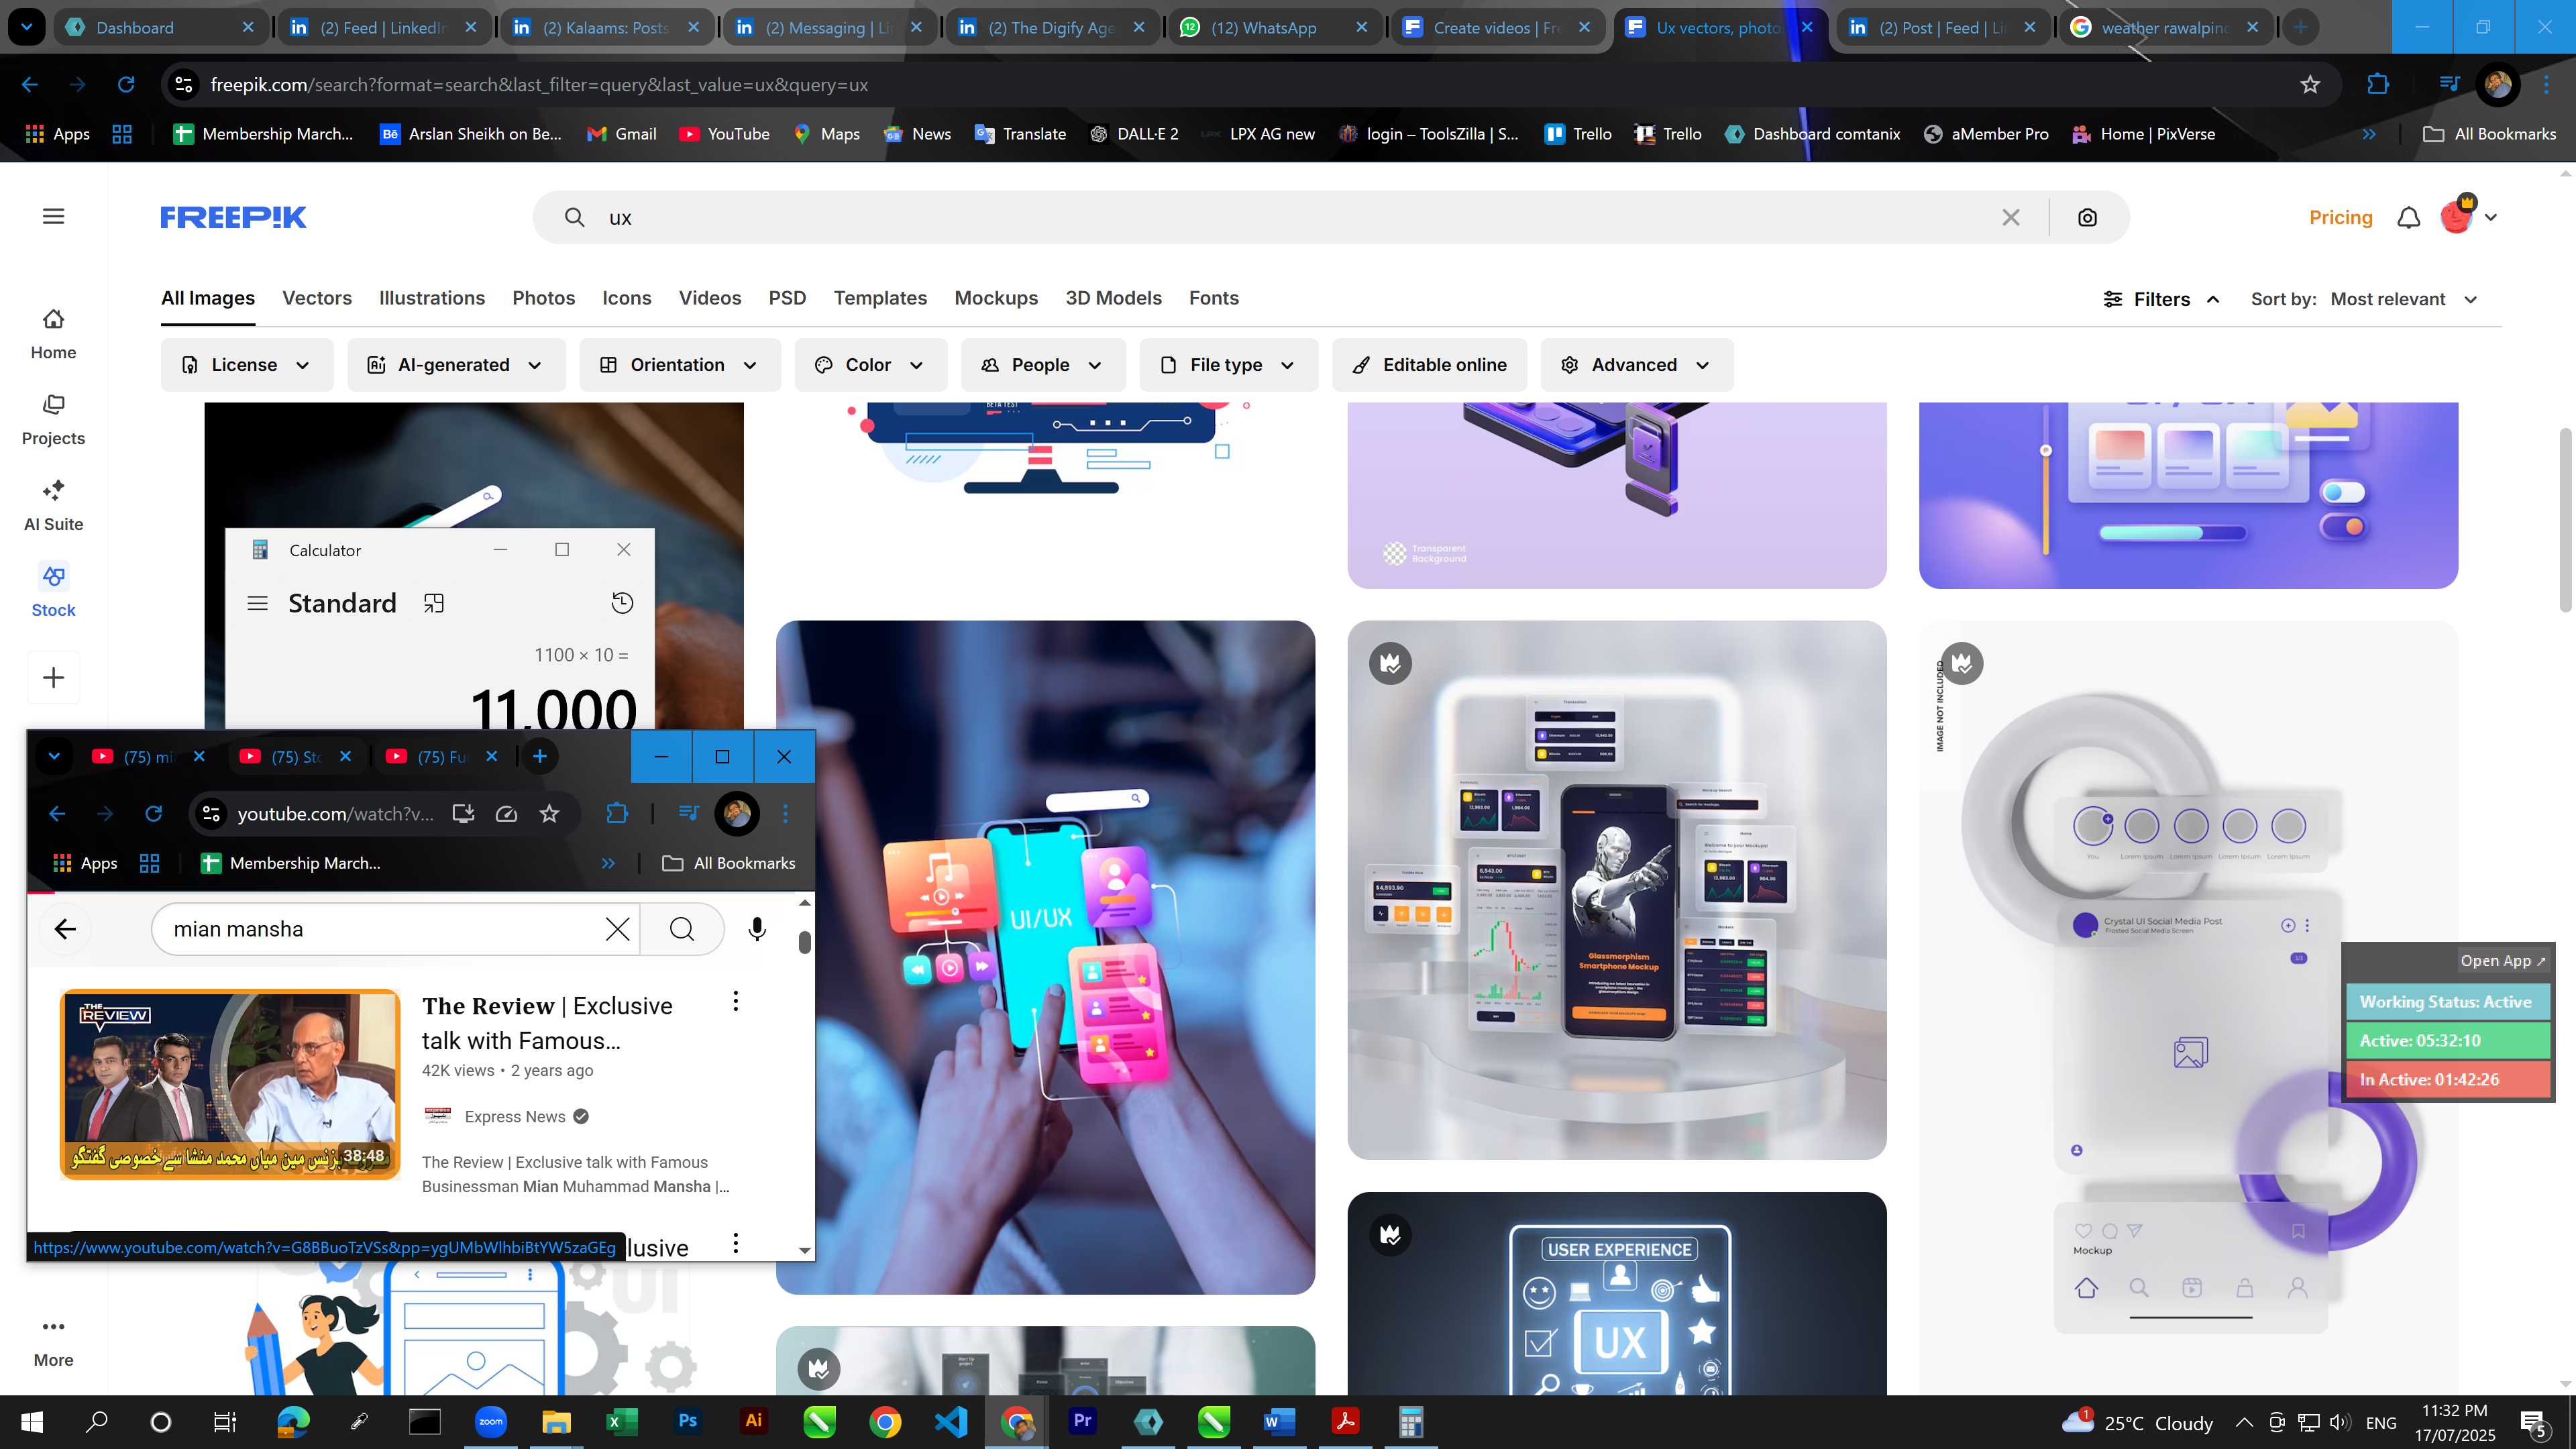
Task: Open The Review video title
Action: (547, 1023)
